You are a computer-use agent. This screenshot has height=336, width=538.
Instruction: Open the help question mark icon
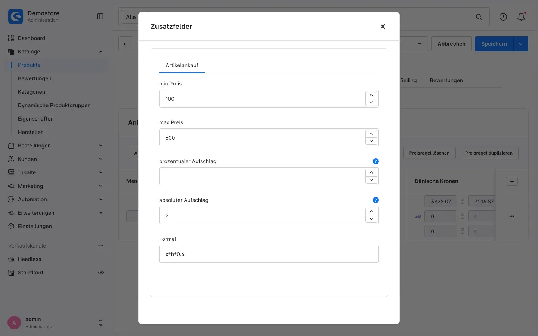(503, 17)
